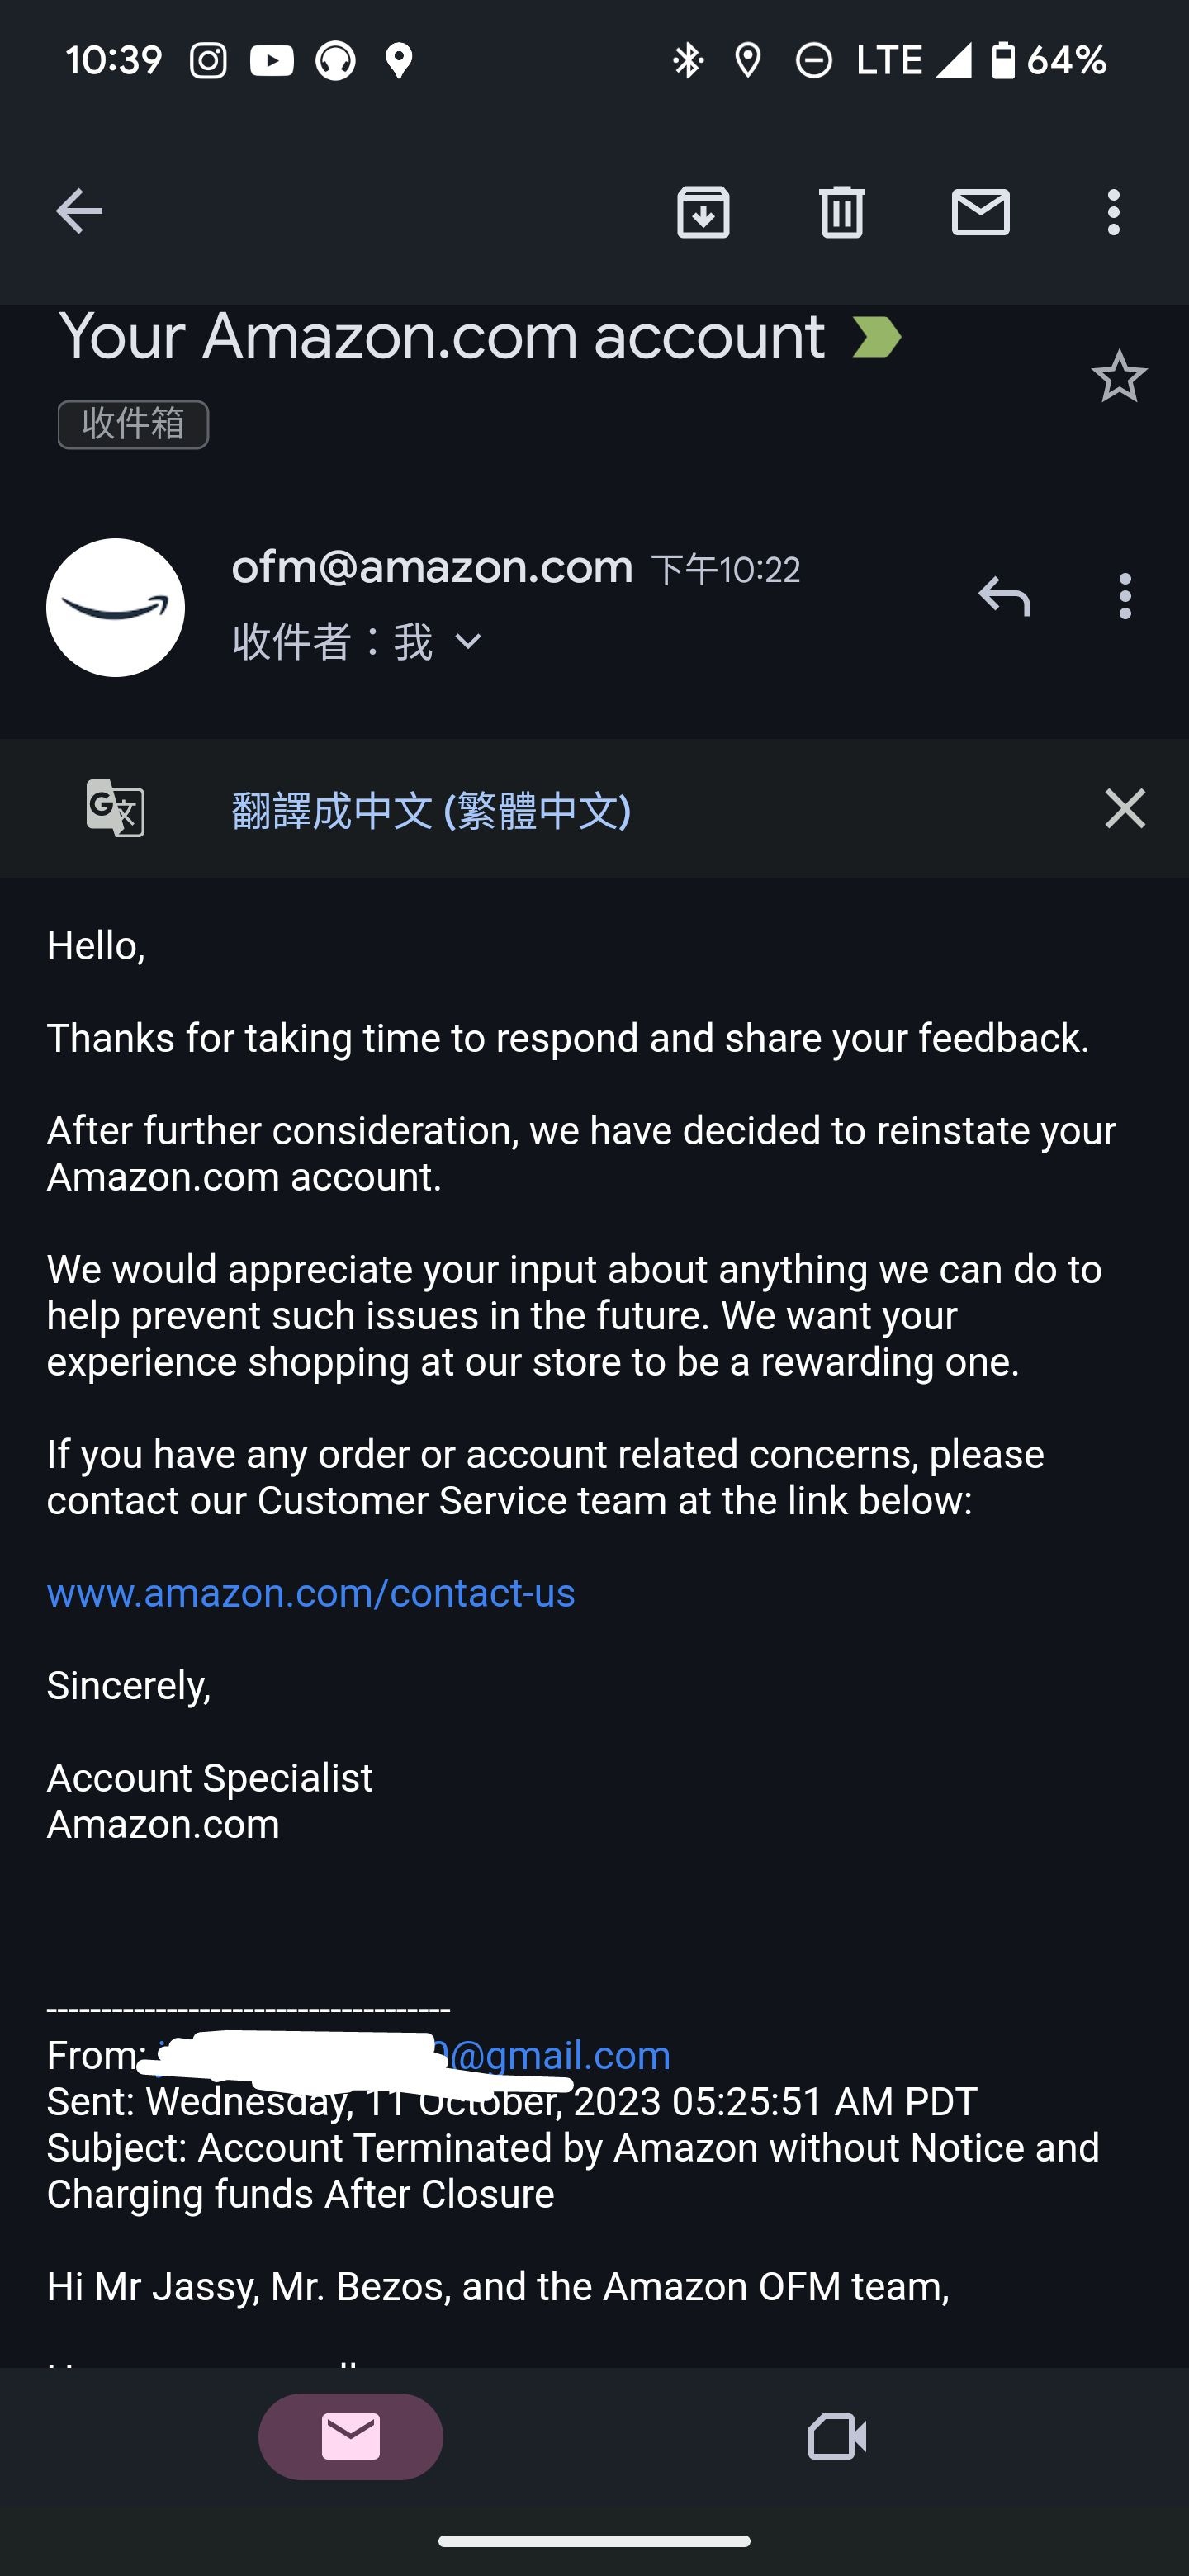
Task: Open the www.amazon.com/contact-us link
Action: click(311, 1592)
